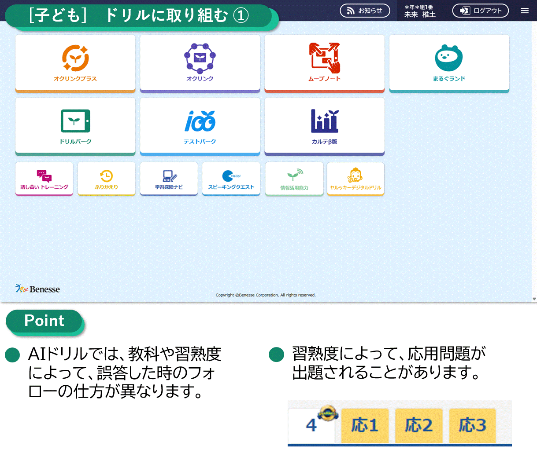Select the 応1 tab
This screenshot has height=475, width=537.
pos(365,426)
